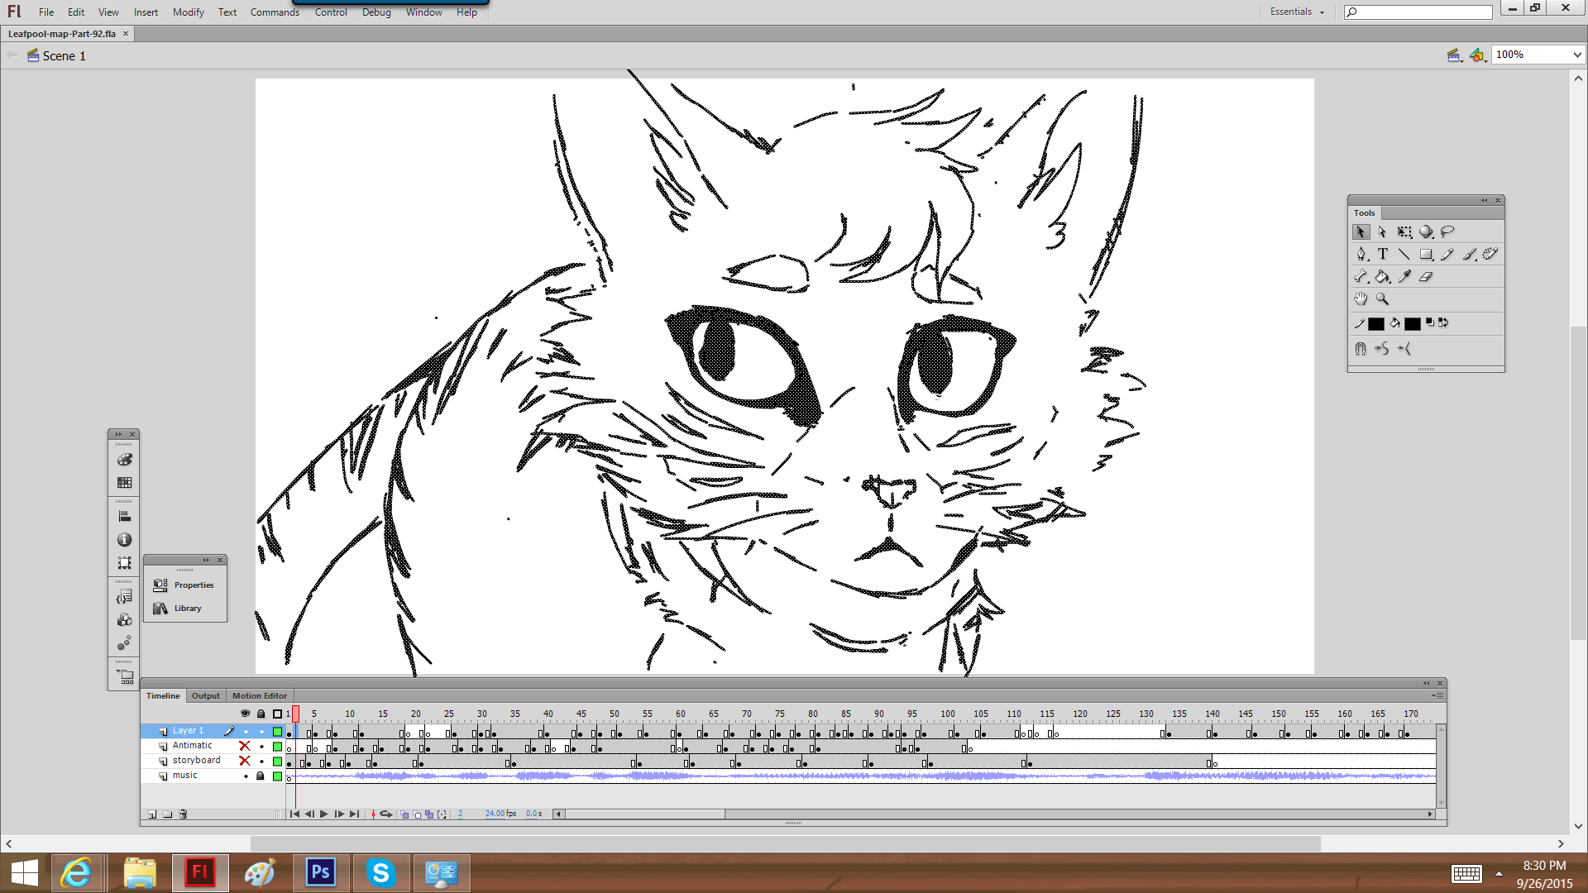Lock or unlock all layers header
1588x893 pixels.
pyautogui.click(x=261, y=714)
